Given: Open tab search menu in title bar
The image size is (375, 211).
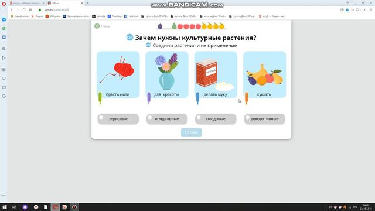Looking at the screenshot, I should [347, 3].
